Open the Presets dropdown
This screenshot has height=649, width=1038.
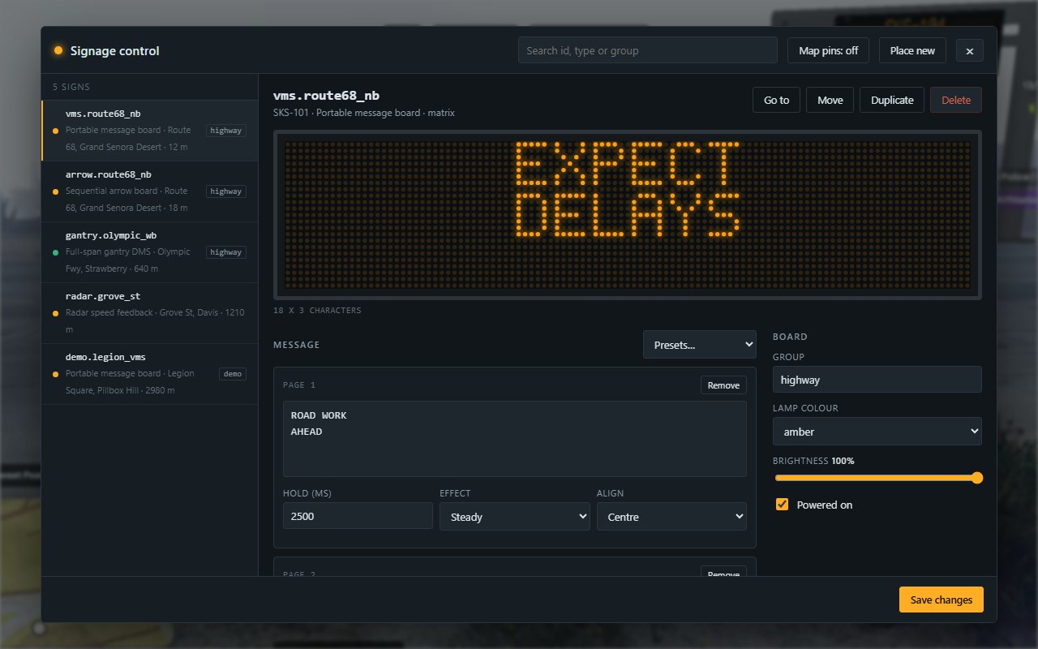(700, 345)
